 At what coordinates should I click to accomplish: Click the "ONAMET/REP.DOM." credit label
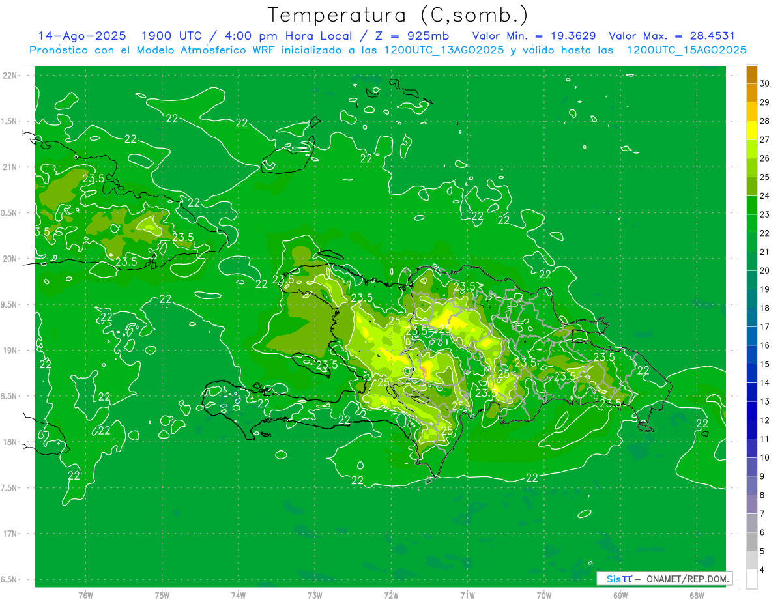pyautogui.click(x=687, y=579)
